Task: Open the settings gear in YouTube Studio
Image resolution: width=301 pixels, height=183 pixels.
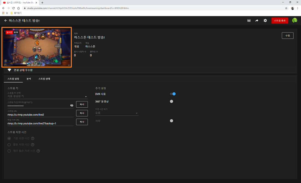Action: [265, 20]
